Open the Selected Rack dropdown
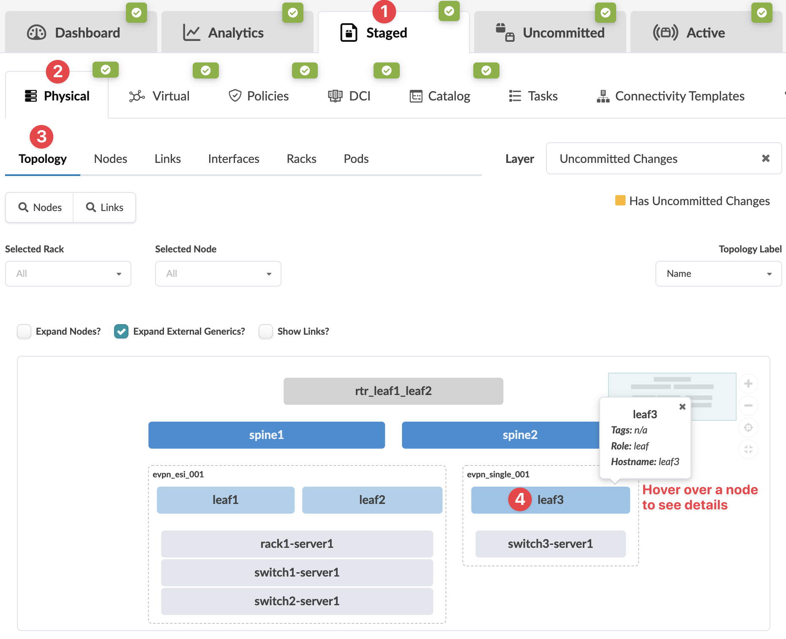 point(68,273)
